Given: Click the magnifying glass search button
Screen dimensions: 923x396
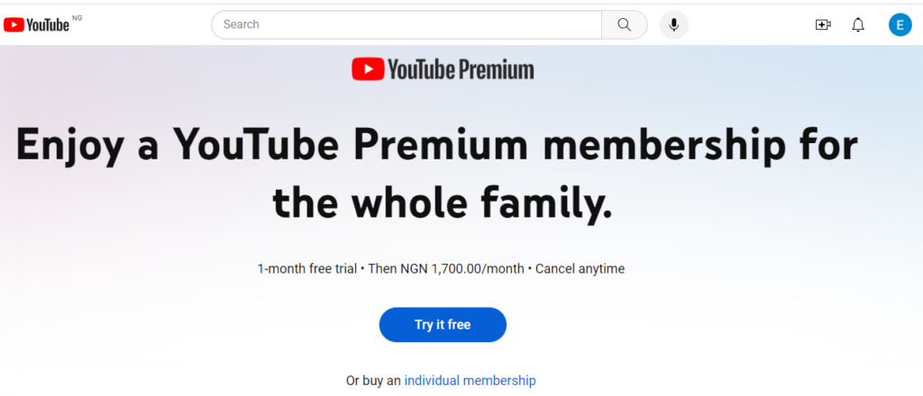Looking at the screenshot, I should [624, 24].
